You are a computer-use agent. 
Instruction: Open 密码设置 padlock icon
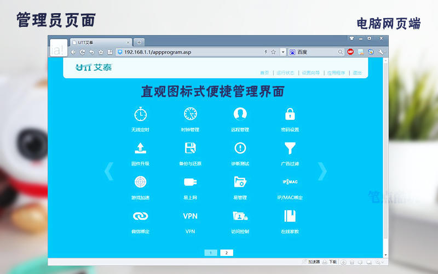(290, 114)
